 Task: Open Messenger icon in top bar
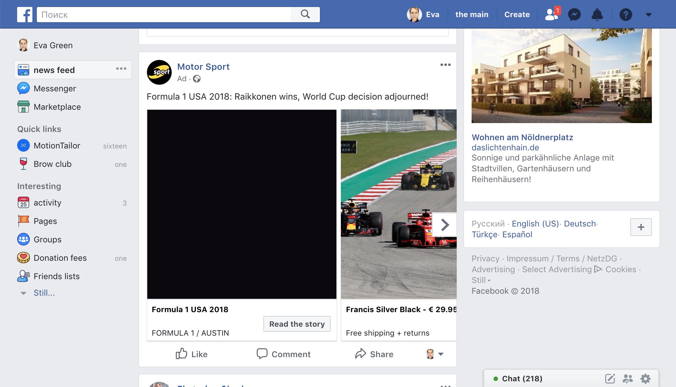click(574, 15)
